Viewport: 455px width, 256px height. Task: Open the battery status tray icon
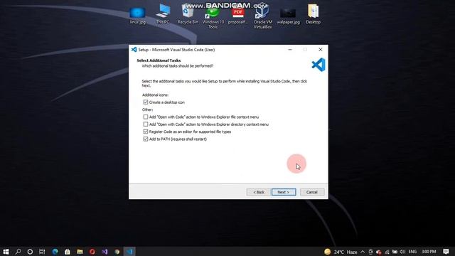tap(395, 252)
